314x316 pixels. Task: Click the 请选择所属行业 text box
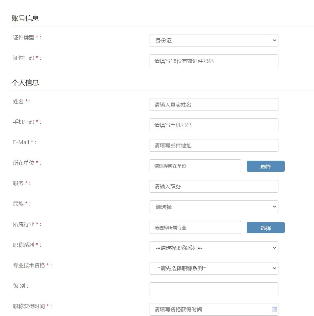pyautogui.click(x=195, y=227)
